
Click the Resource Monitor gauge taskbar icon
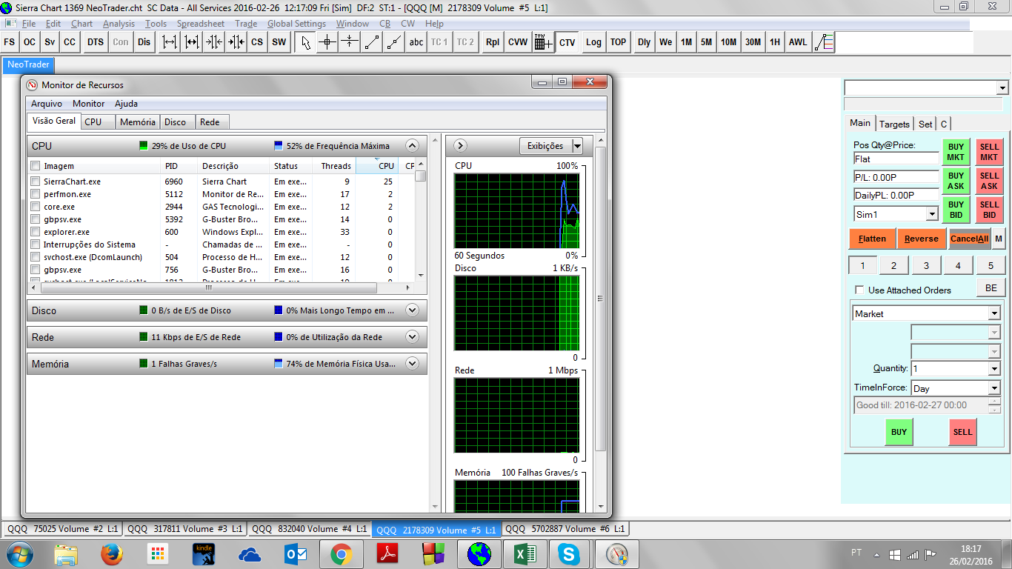[x=617, y=553]
